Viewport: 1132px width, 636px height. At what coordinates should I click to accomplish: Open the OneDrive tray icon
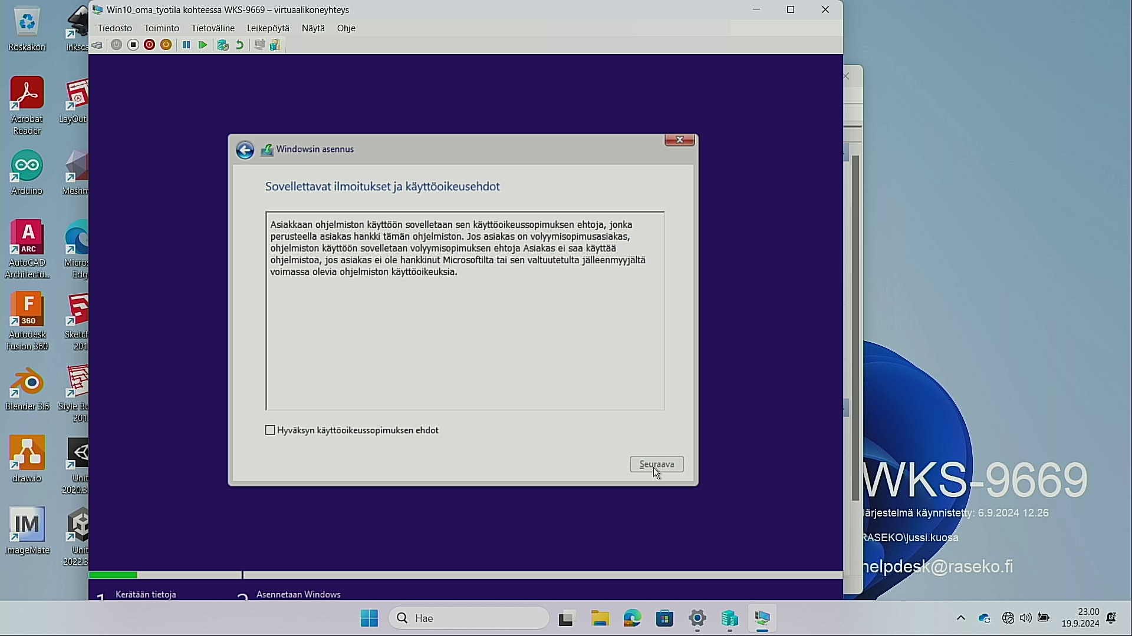pyautogui.click(x=984, y=618)
